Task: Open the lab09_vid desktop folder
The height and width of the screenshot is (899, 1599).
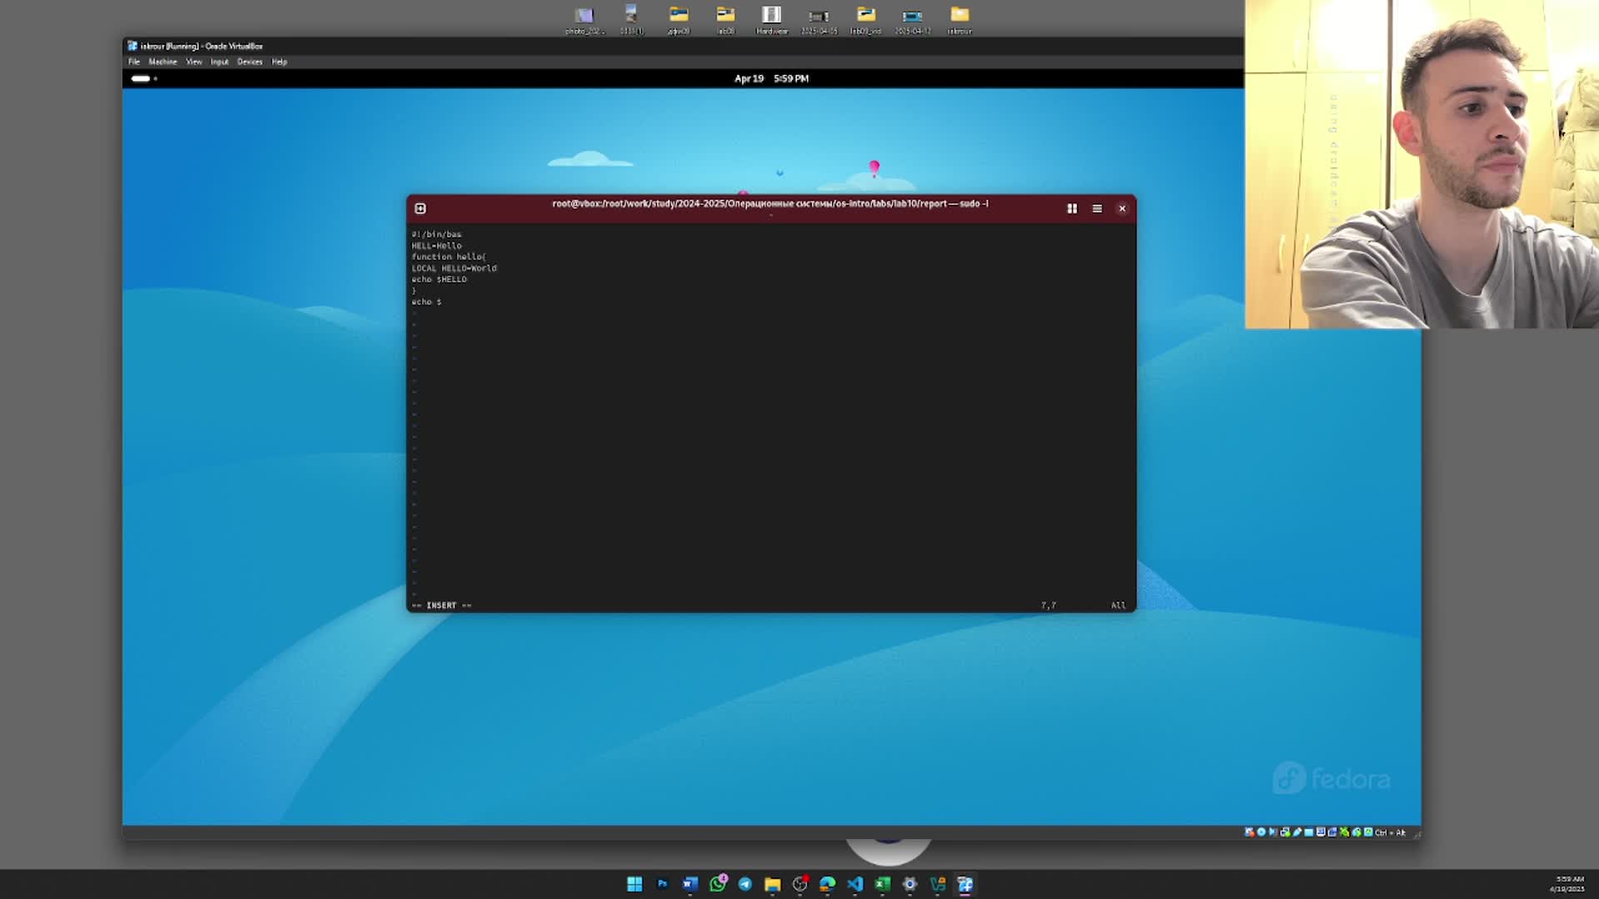Action: [865, 20]
